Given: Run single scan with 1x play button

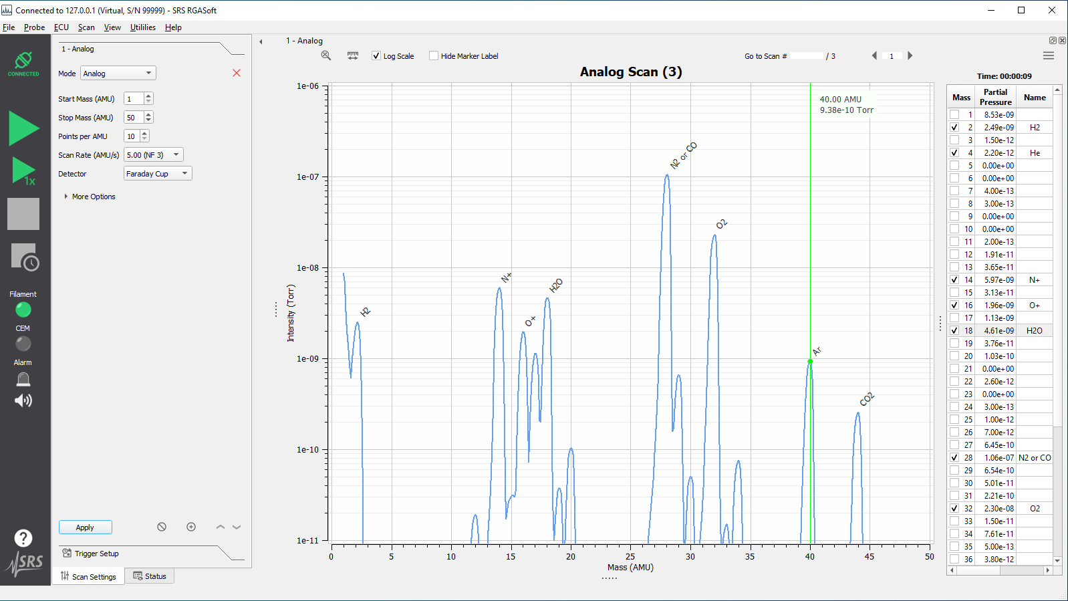Looking at the screenshot, I should point(23,171).
